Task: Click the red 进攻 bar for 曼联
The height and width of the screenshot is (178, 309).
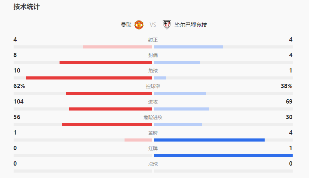Action: point(111,109)
